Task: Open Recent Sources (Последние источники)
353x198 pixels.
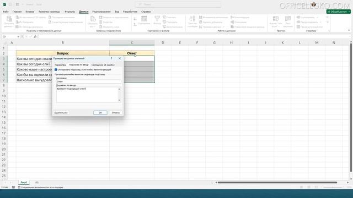Action: coord(62,17)
